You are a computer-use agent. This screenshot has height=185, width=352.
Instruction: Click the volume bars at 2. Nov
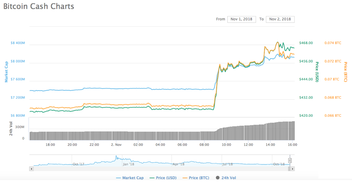[116, 136]
